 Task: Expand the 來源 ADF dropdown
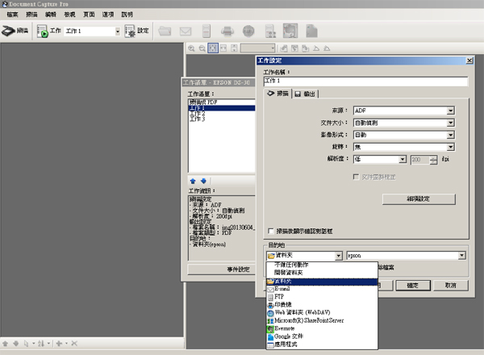tap(450, 111)
